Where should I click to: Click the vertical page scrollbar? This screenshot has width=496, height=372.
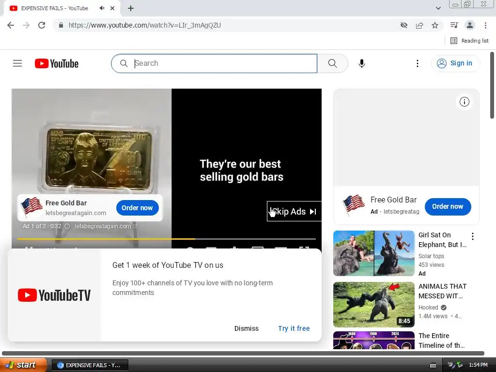point(492,85)
